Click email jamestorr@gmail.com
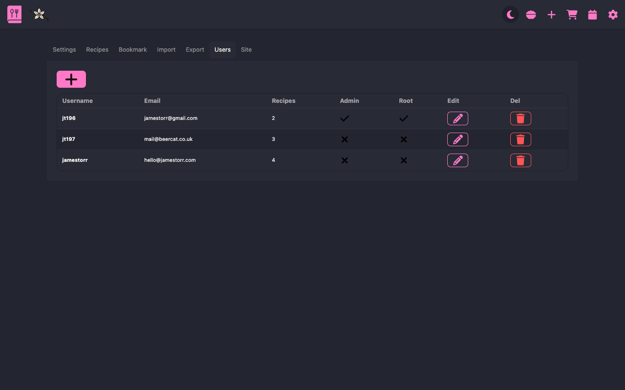 171,118
